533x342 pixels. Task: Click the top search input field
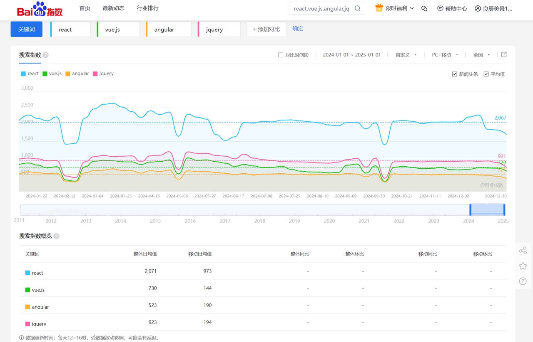click(321, 8)
